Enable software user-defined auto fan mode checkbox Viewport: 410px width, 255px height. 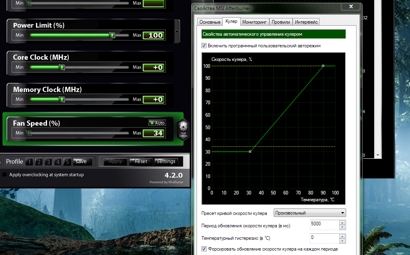tap(204, 46)
